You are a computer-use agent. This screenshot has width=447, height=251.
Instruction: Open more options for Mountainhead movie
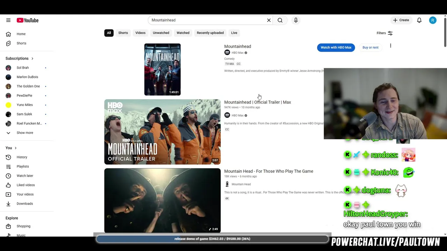tap(390, 46)
